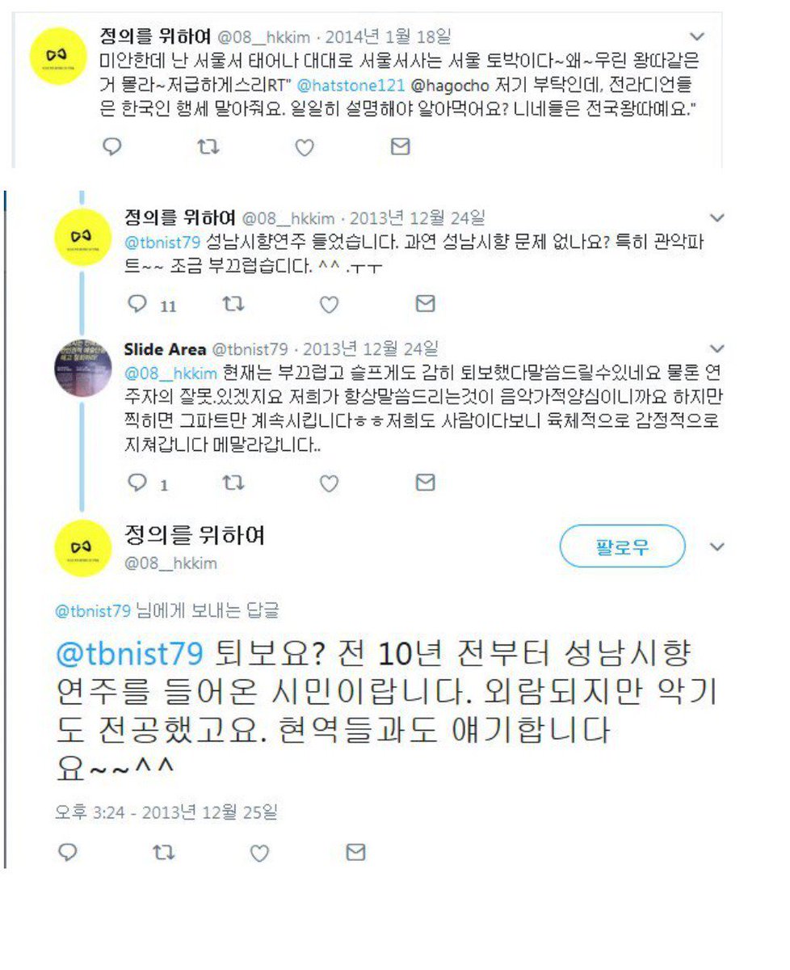Follow 정의를 위하여 with the 팔로우 button

622,546
